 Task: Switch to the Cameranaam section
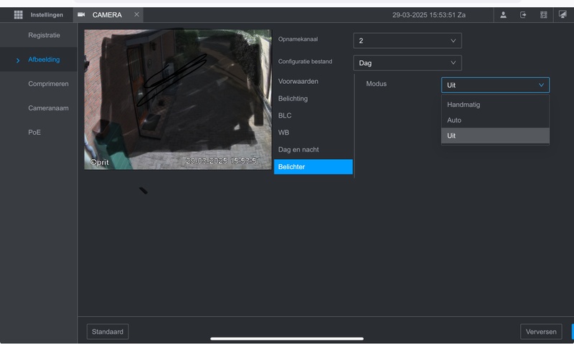point(48,108)
